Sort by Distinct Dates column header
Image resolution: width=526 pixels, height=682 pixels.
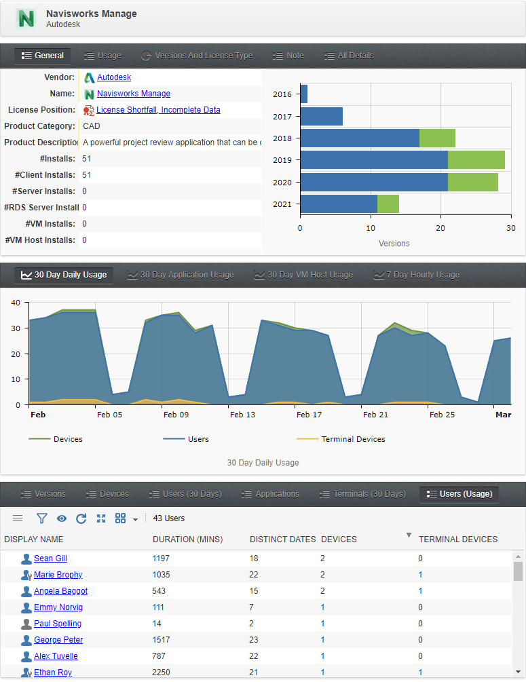pyautogui.click(x=282, y=539)
